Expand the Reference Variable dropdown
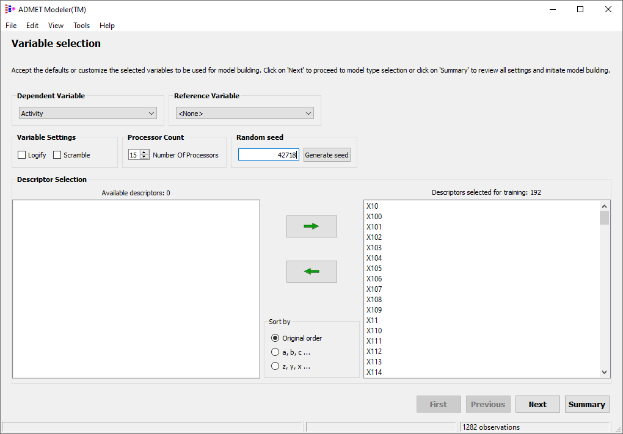Screen dimensions: 623x434 245,113
